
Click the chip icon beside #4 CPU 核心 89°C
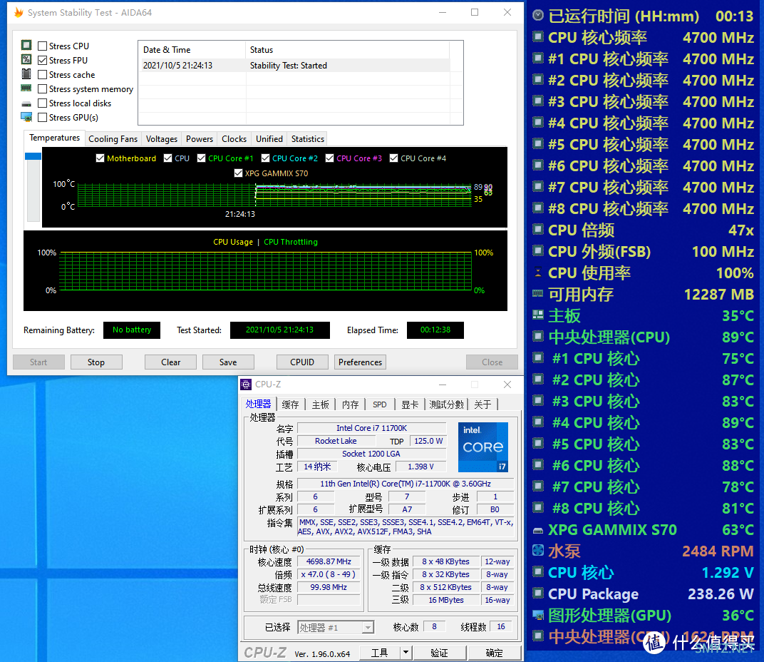(x=538, y=422)
